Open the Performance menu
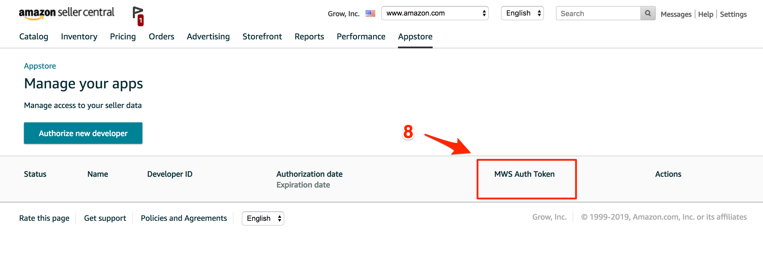 click(361, 36)
